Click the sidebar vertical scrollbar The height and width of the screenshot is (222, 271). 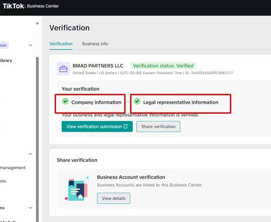(37, 138)
